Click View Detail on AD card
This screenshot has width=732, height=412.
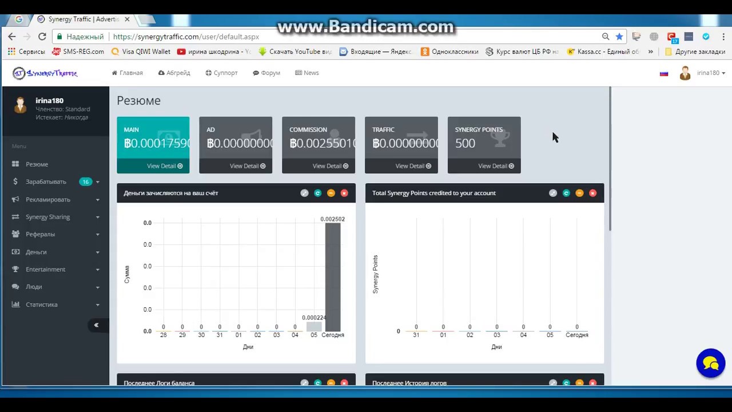click(x=248, y=166)
